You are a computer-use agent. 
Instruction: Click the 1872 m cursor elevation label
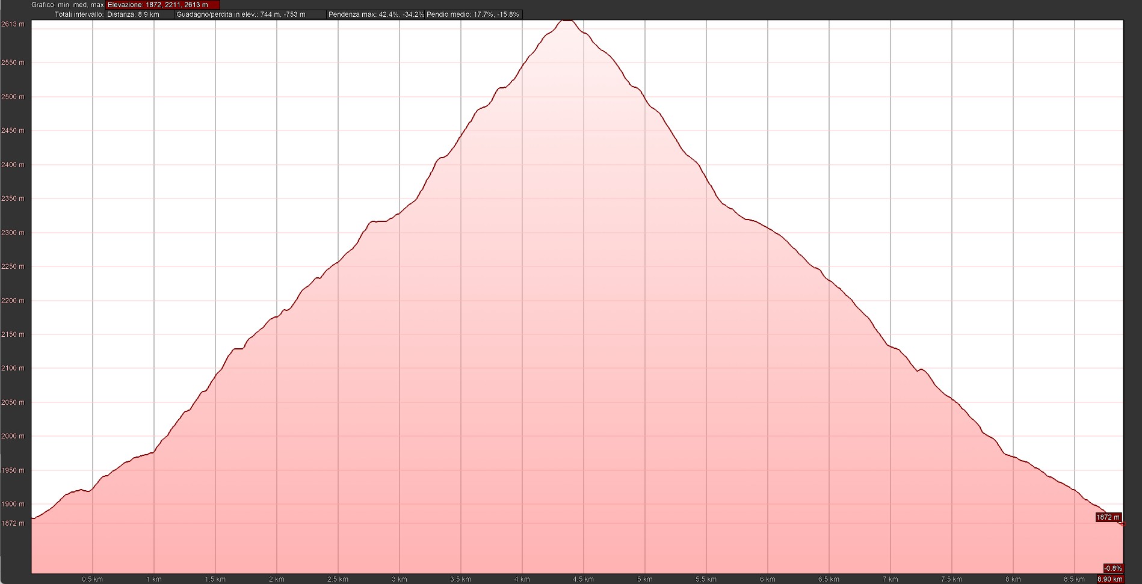pos(1108,517)
